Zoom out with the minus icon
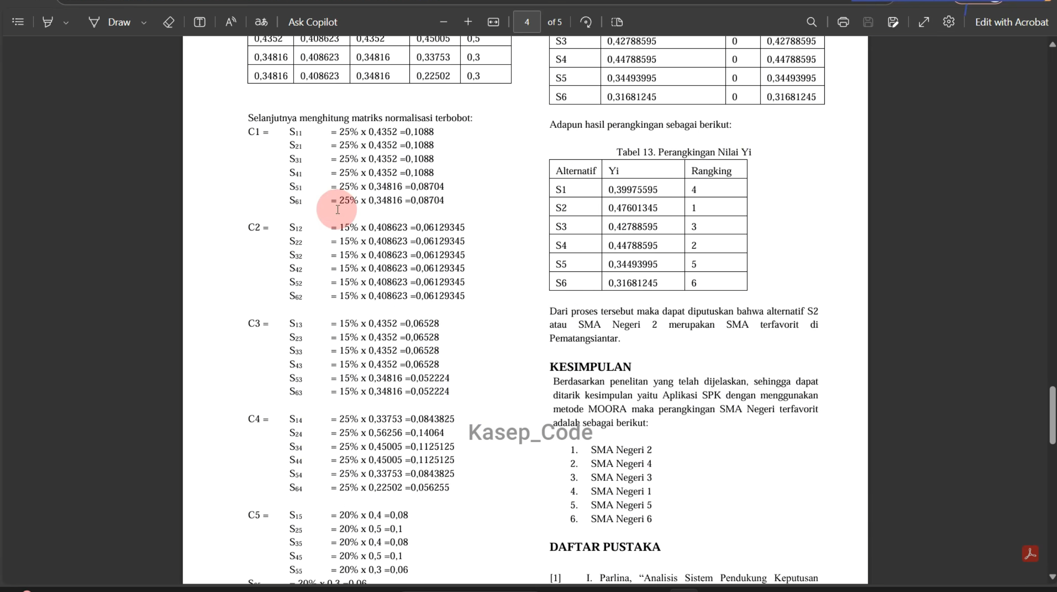This screenshot has height=592, width=1057. [443, 22]
